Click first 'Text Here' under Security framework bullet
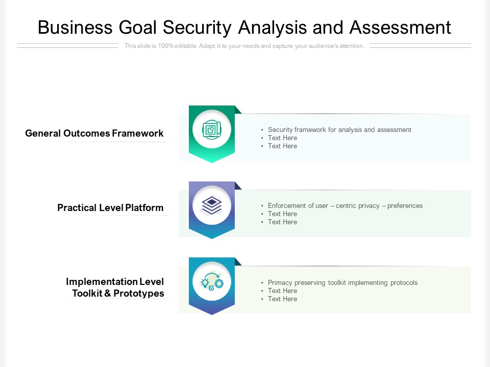 coord(282,138)
